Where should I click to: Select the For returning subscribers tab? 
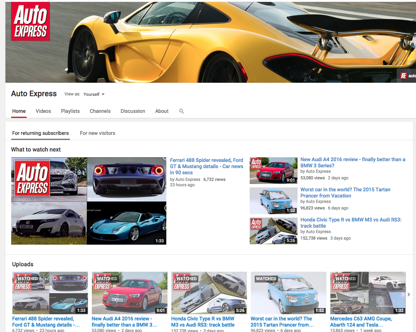(40, 133)
